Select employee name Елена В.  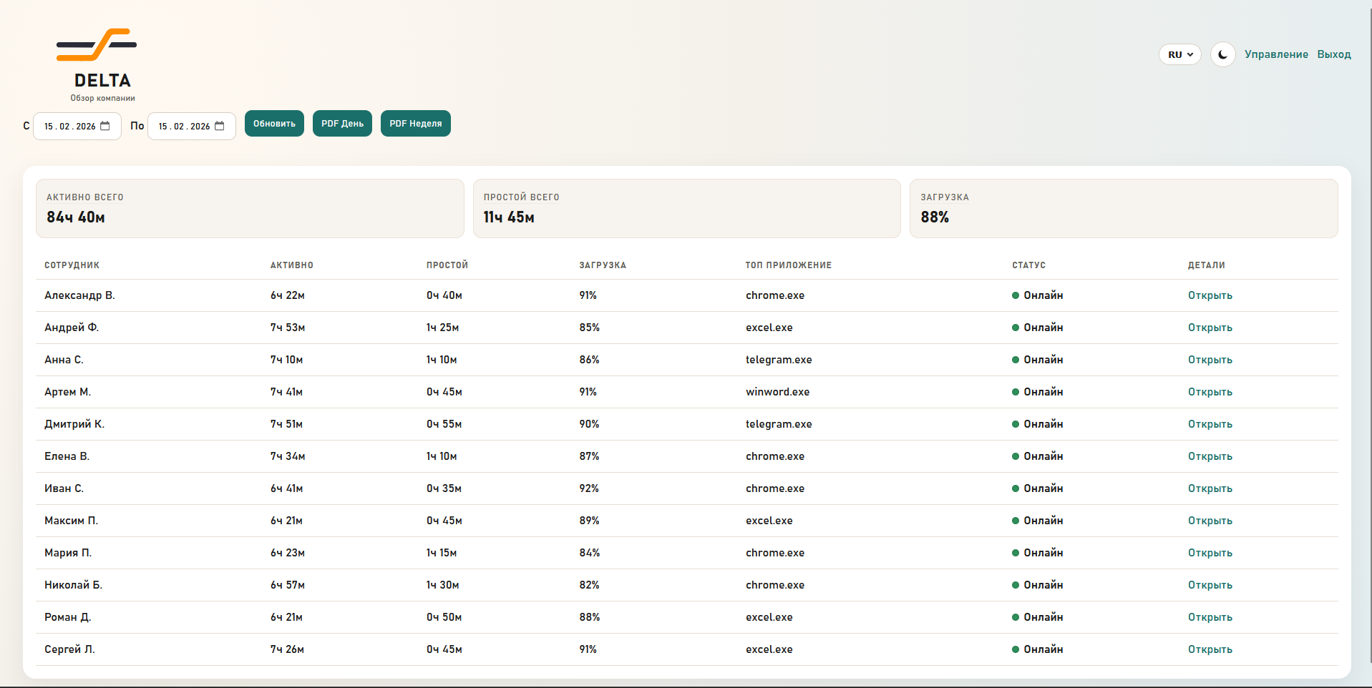67,456
